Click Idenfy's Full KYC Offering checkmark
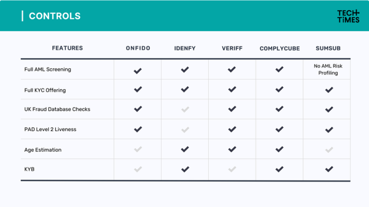369x207 pixels. point(185,89)
